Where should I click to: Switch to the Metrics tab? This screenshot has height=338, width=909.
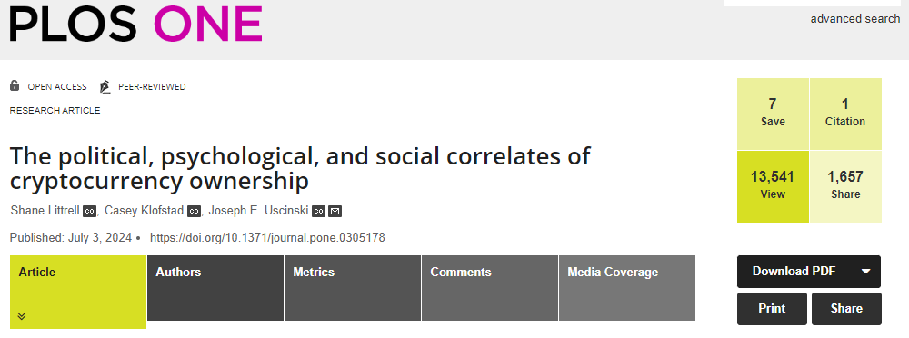point(353,288)
